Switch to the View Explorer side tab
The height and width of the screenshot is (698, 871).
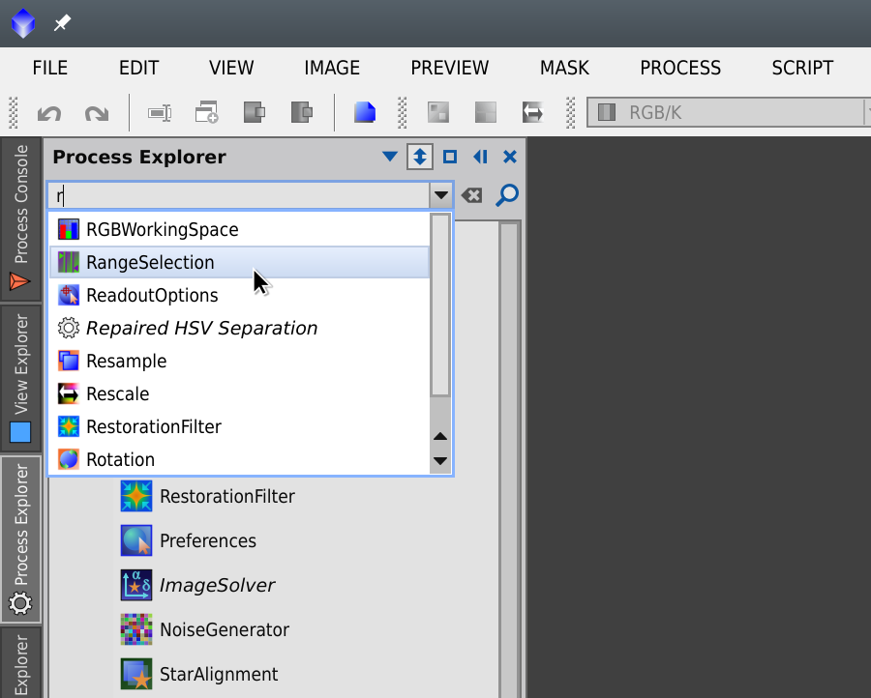click(20, 378)
